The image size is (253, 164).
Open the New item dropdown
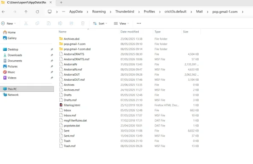(9, 23)
